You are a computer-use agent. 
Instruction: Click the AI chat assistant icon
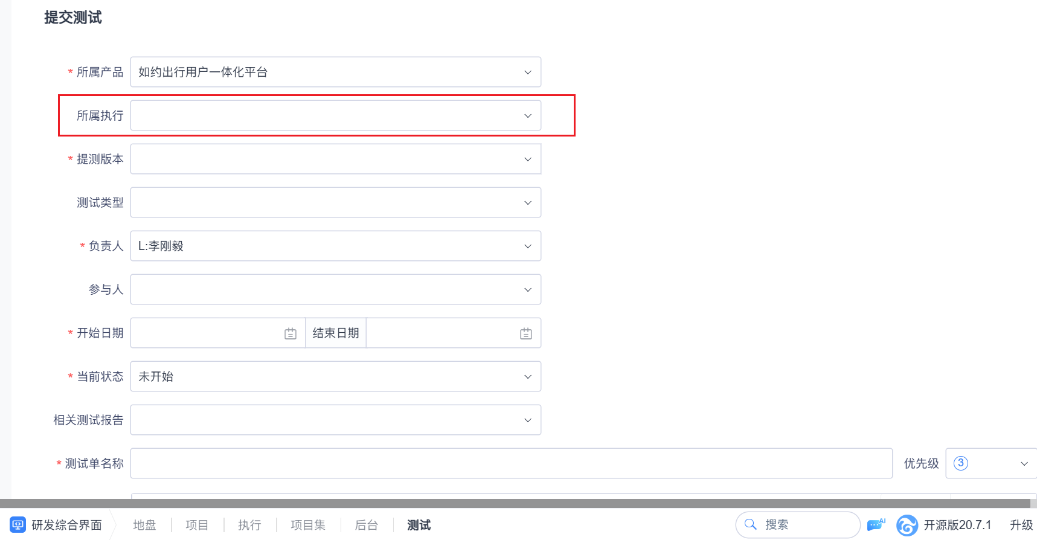876,525
